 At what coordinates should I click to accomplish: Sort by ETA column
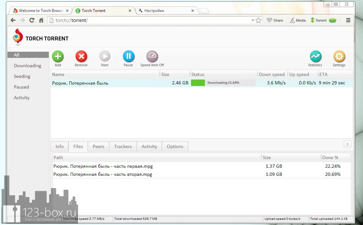(x=336, y=74)
